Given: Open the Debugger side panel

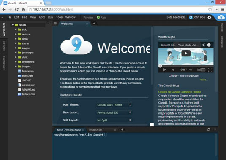Looking at the screenshot, I should pos(222,42).
